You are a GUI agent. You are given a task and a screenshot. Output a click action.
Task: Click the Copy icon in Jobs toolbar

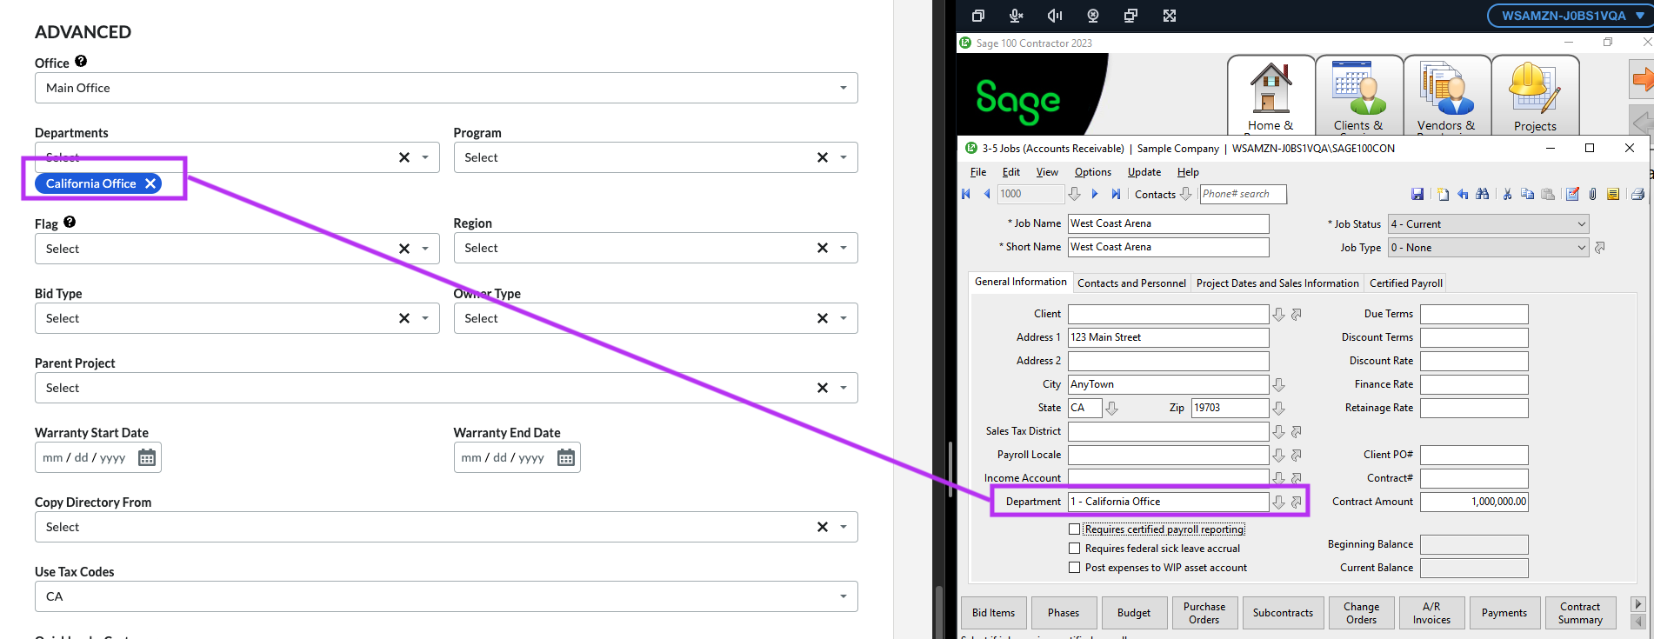click(x=1527, y=194)
